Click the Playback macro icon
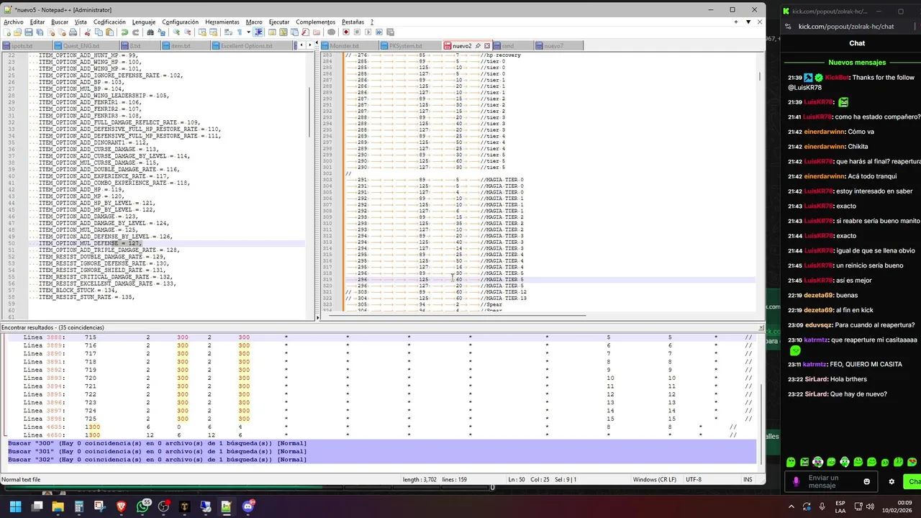 (368, 32)
